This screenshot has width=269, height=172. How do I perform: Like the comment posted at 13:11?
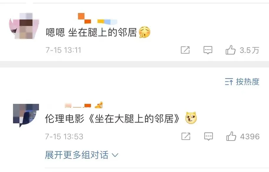click(x=230, y=50)
